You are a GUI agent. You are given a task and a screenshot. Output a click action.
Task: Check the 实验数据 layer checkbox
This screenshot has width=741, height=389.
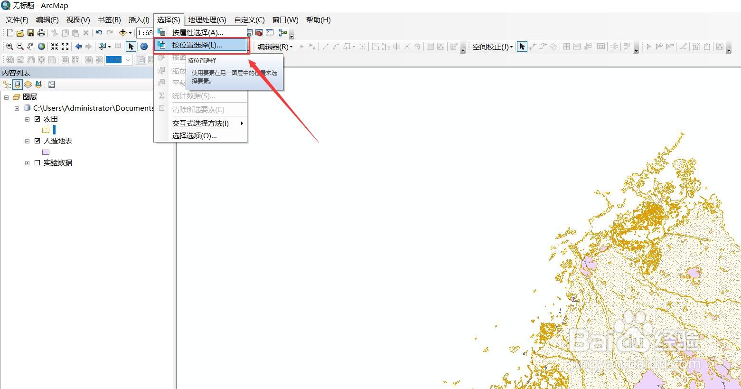coord(38,163)
